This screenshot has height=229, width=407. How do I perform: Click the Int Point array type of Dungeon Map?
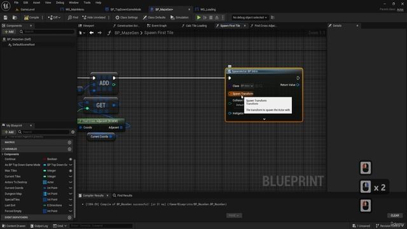click(50, 193)
